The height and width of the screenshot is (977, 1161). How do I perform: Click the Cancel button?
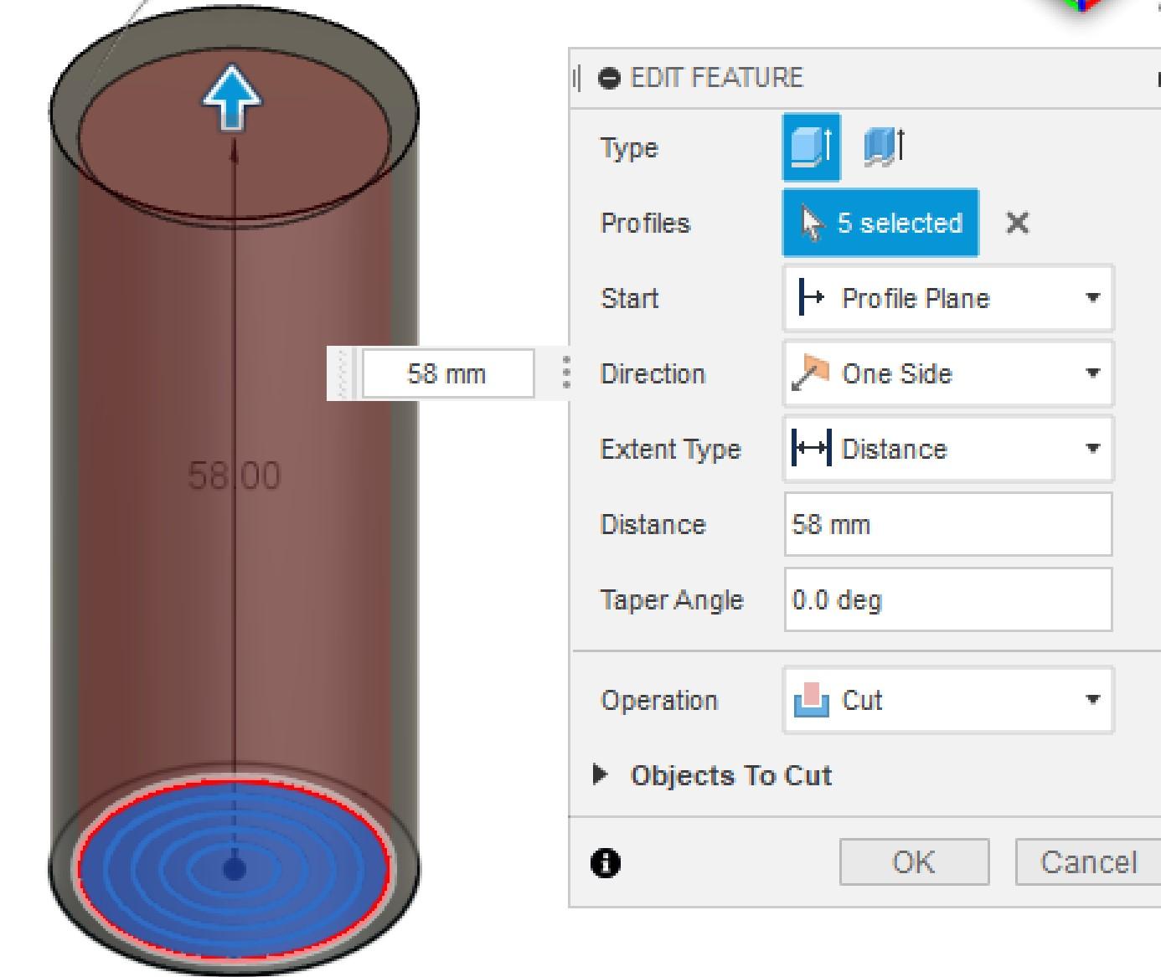coord(1088,861)
